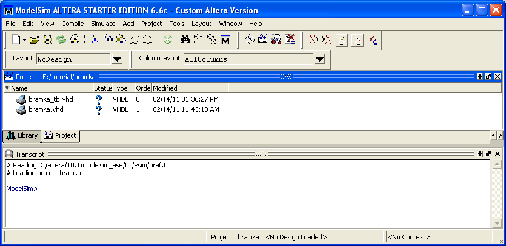The height and width of the screenshot is (246, 506).
Task: Click the Cut scissors icon
Action: point(95,40)
